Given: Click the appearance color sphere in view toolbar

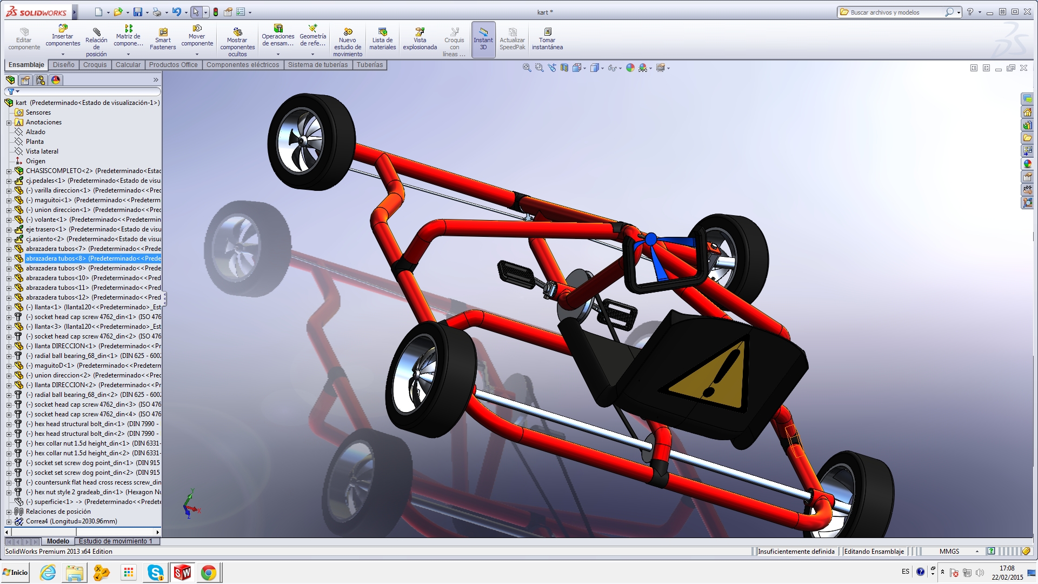Looking at the screenshot, I should (630, 68).
